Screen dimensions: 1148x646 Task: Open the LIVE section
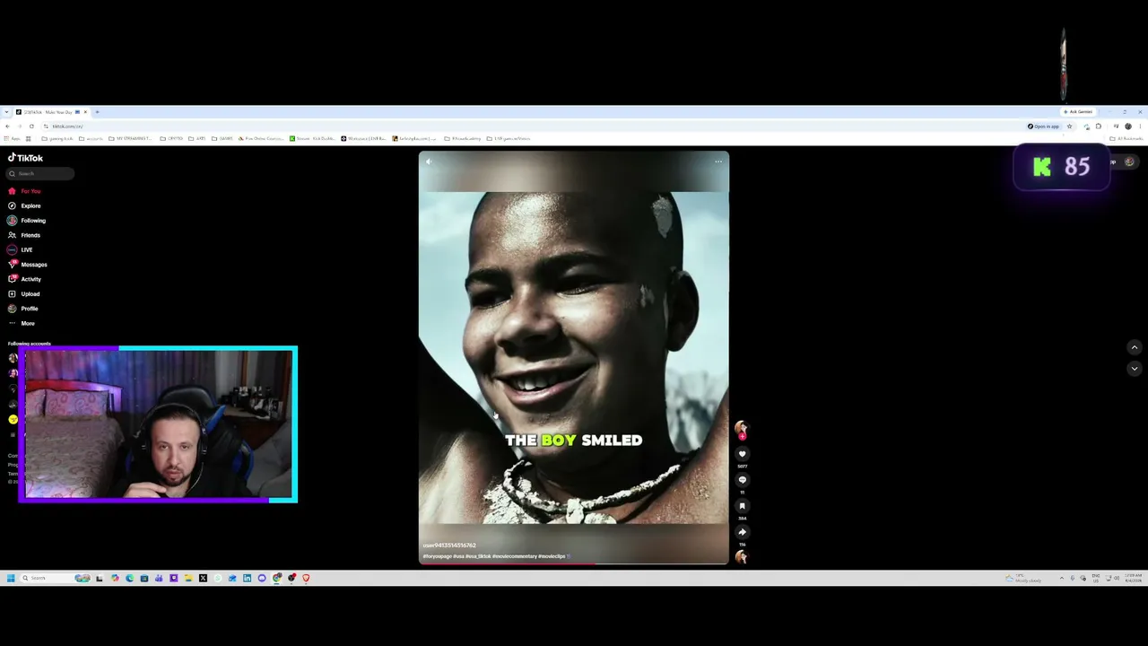coord(21,249)
